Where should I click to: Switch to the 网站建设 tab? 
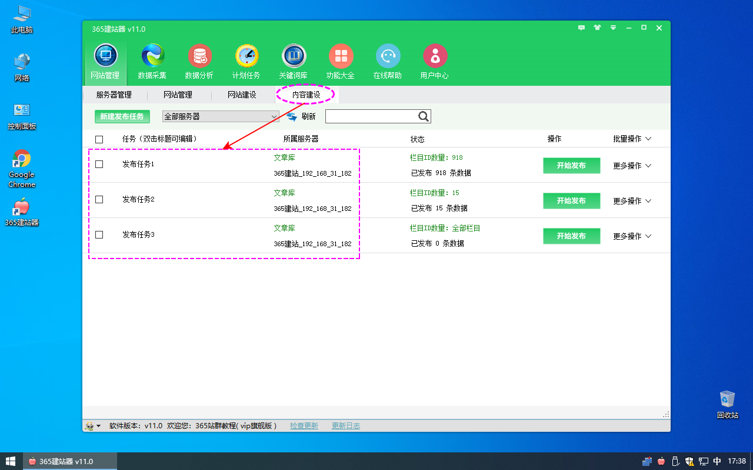[242, 95]
